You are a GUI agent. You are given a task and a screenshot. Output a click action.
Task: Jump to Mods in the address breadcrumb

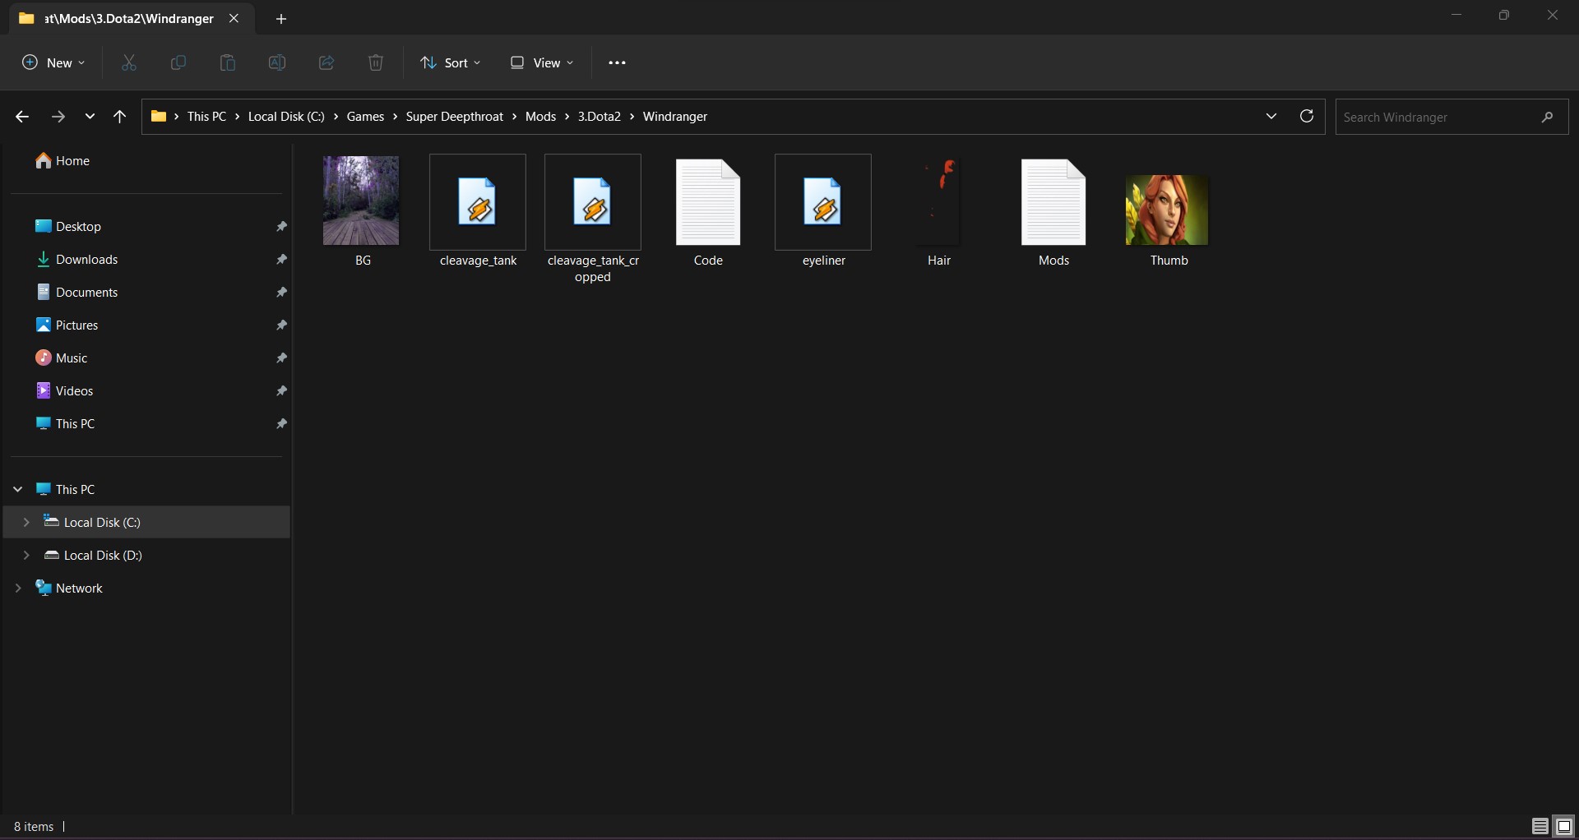540,117
